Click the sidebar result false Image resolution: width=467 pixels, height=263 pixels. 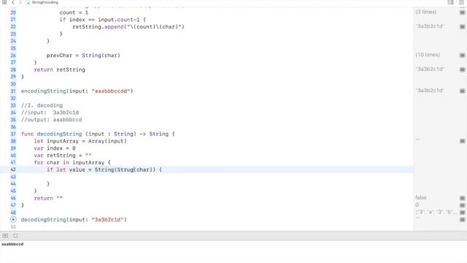[421, 197]
